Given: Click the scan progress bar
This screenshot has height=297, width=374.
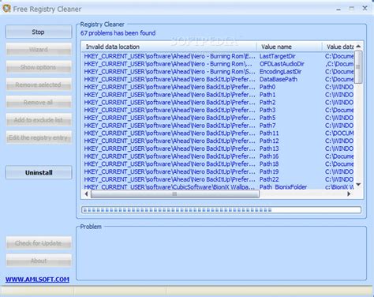Looking at the screenshot, I should [221, 210].
